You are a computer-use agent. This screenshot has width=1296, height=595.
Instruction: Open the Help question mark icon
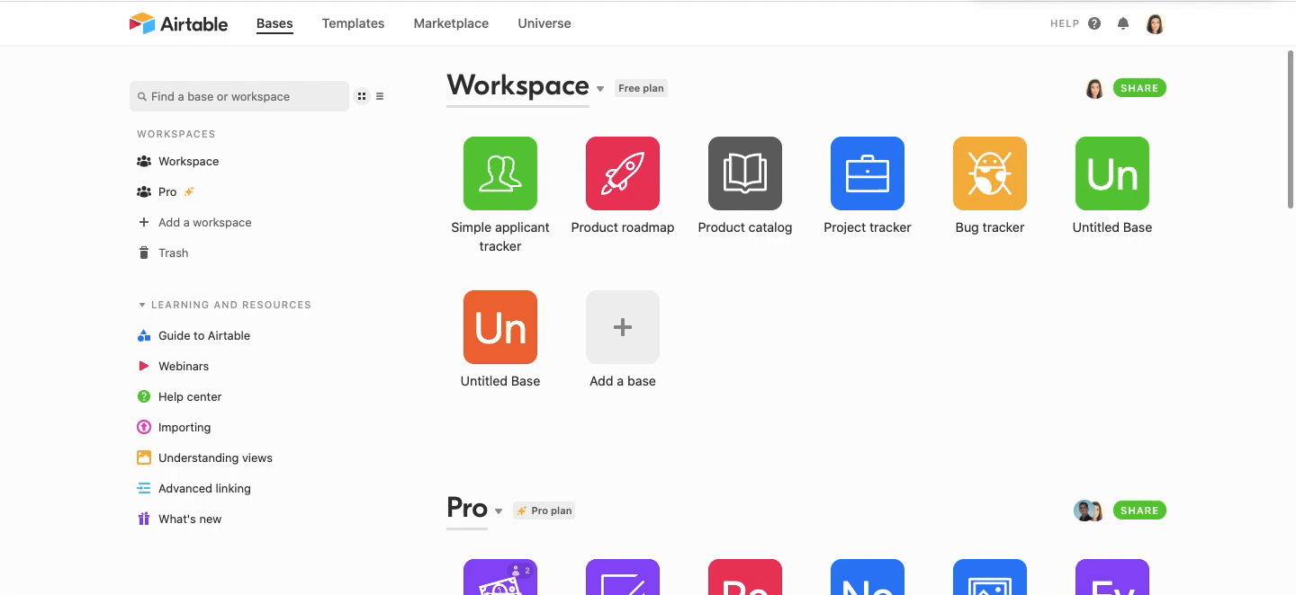(1094, 23)
